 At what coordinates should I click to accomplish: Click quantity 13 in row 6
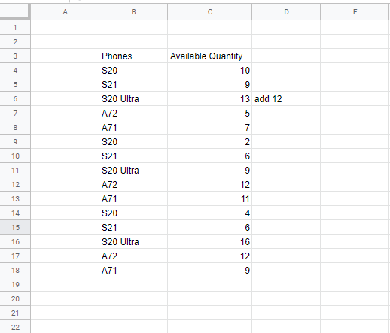click(210, 98)
